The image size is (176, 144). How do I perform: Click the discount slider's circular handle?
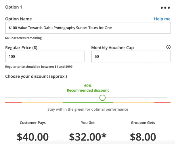pyautogui.click(x=102, y=98)
